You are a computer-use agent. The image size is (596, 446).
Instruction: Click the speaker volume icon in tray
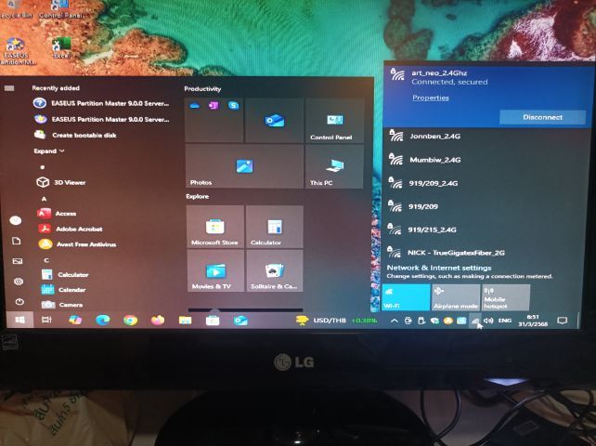pyautogui.click(x=488, y=321)
